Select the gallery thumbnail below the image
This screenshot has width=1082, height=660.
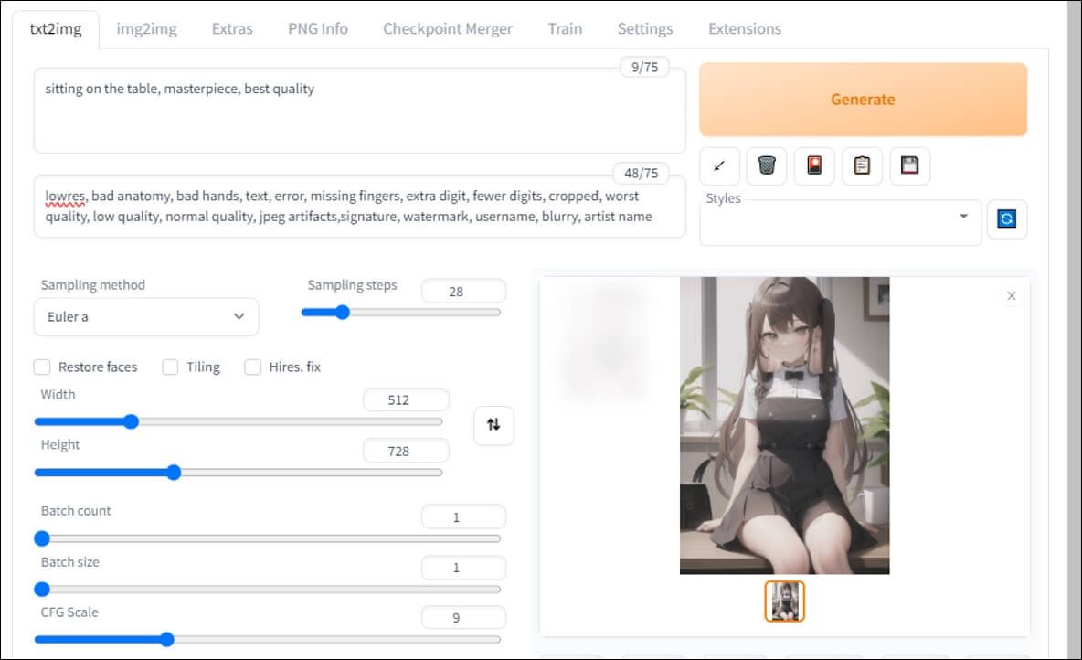coord(785,601)
